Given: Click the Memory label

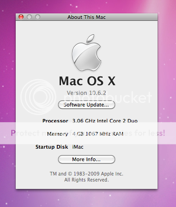Looking at the screenshot, I should click(x=58, y=134).
